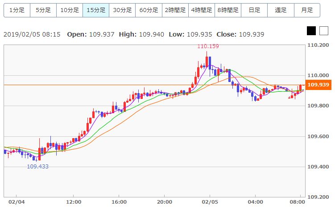Open the 60分足 timeframe
335x209 pixels.
coord(149,10)
